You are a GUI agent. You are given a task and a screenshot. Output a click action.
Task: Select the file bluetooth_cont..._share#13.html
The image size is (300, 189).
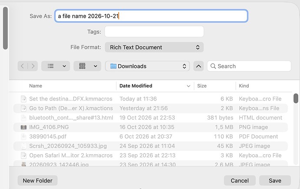[150, 117]
